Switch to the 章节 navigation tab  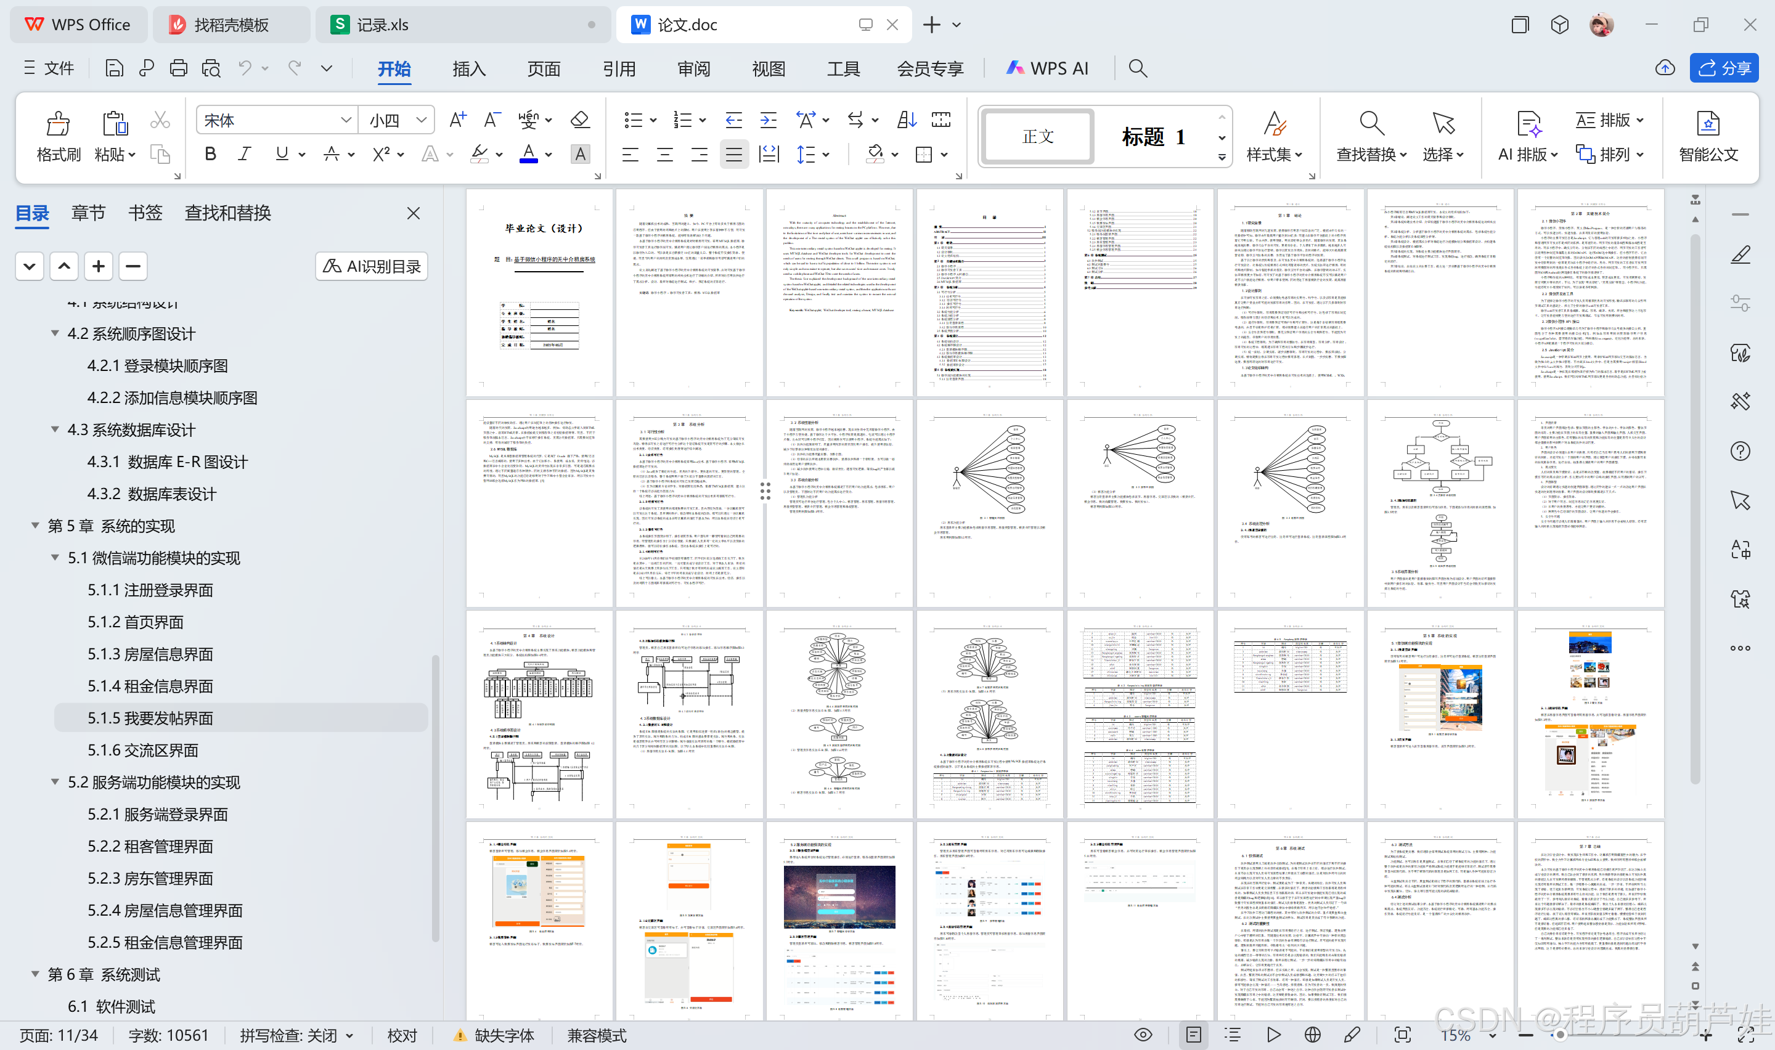[x=88, y=213]
